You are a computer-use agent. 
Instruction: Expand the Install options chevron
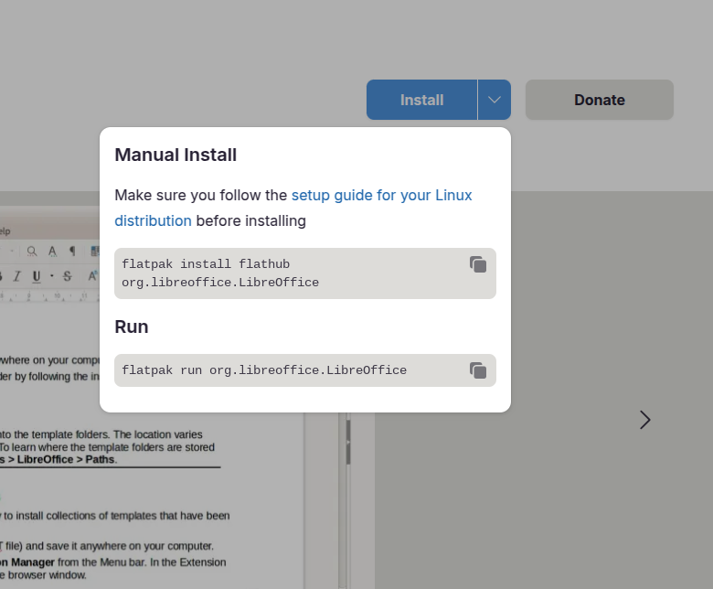tap(494, 100)
